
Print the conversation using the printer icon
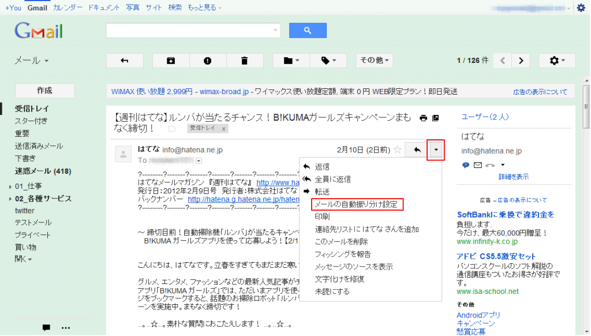423,117
